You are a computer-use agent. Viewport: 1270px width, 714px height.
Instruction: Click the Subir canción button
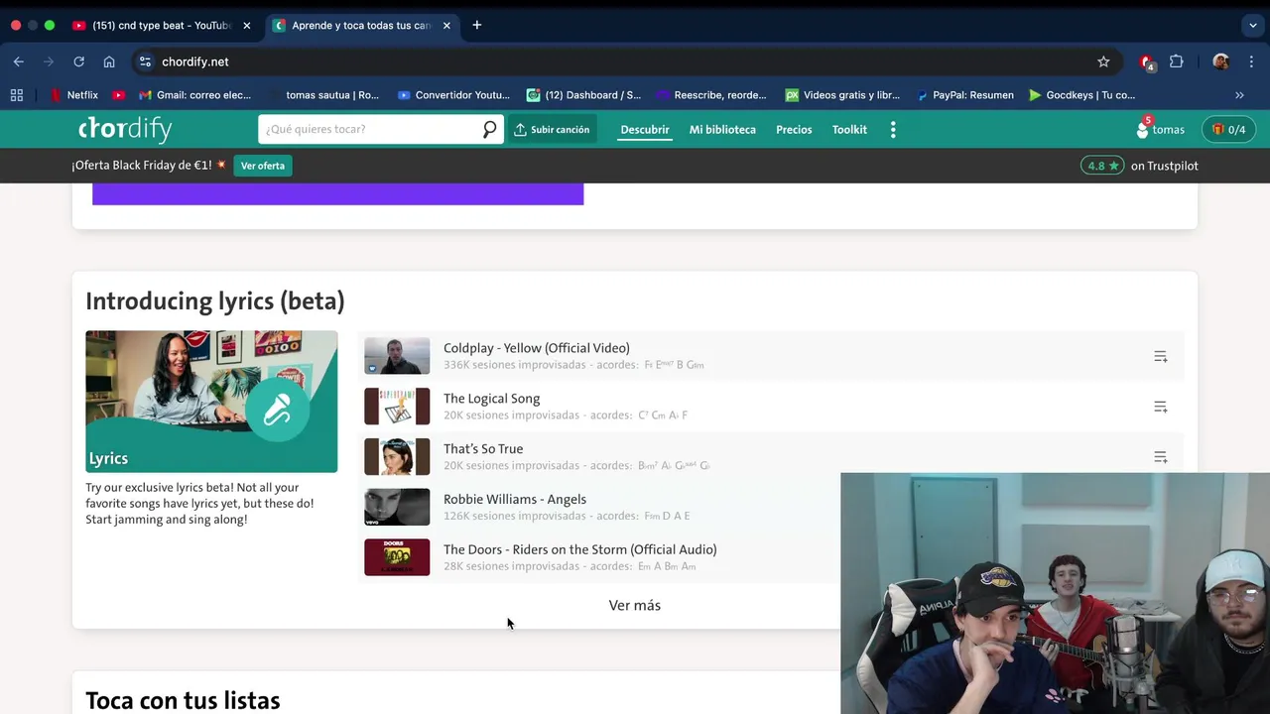click(552, 130)
